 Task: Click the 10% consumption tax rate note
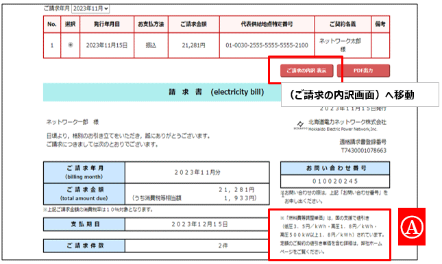(x=98, y=210)
